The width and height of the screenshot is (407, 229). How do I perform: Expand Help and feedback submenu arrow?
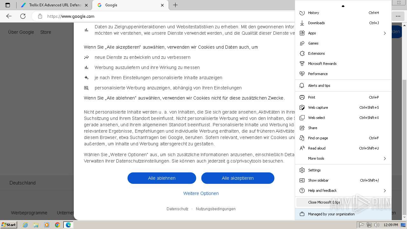point(385,191)
